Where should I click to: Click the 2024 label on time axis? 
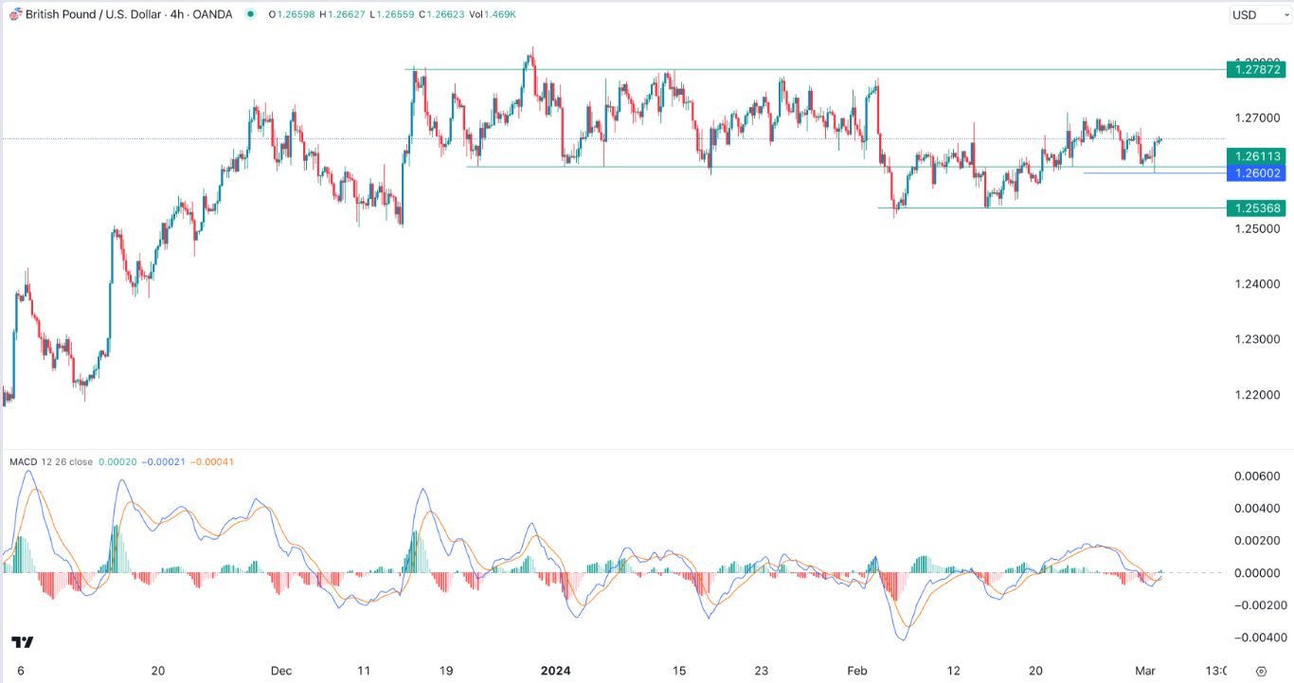(556, 670)
